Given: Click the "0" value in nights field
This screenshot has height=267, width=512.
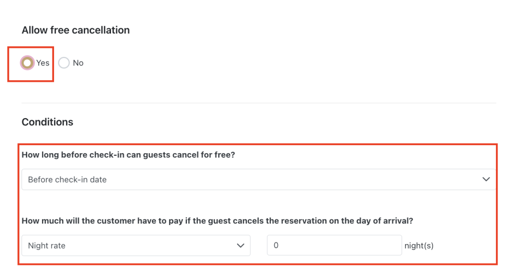Looking at the screenshot, I should click(x=276, y=246).
